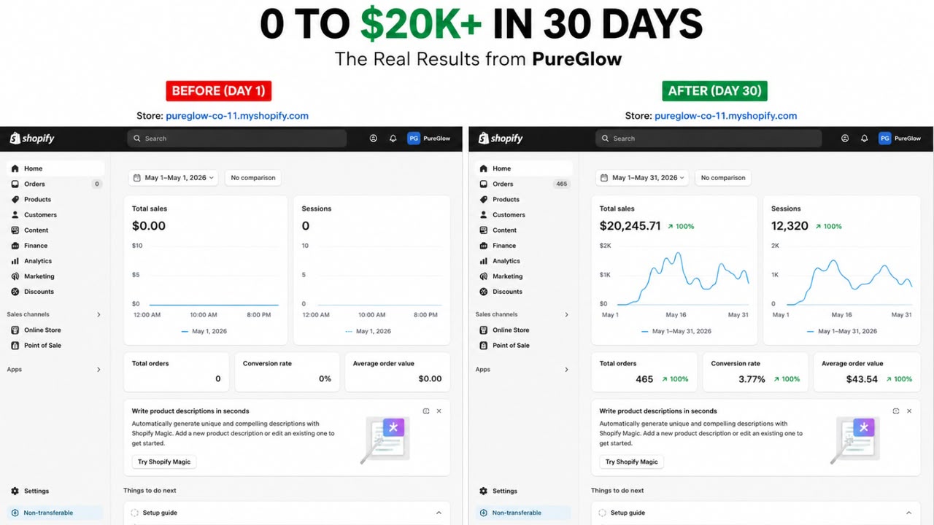This screenshot has height=525, width=934.
Task: Collapse the Setup guide in the Before panel
Action: click(439, 513)
